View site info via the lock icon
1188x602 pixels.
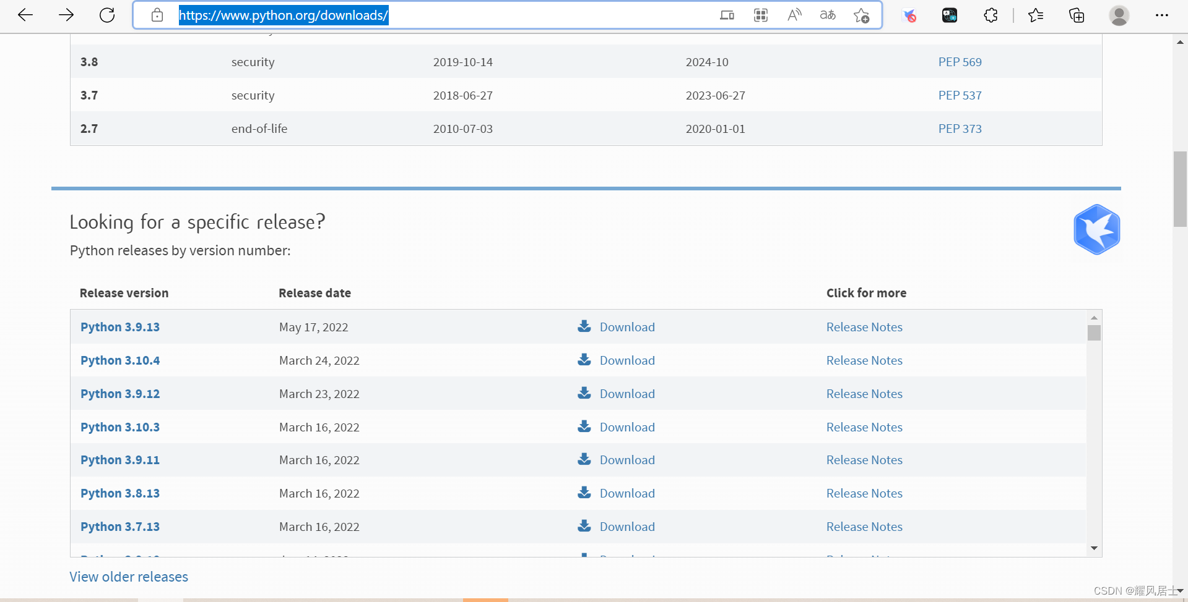(x=157, y=15)
